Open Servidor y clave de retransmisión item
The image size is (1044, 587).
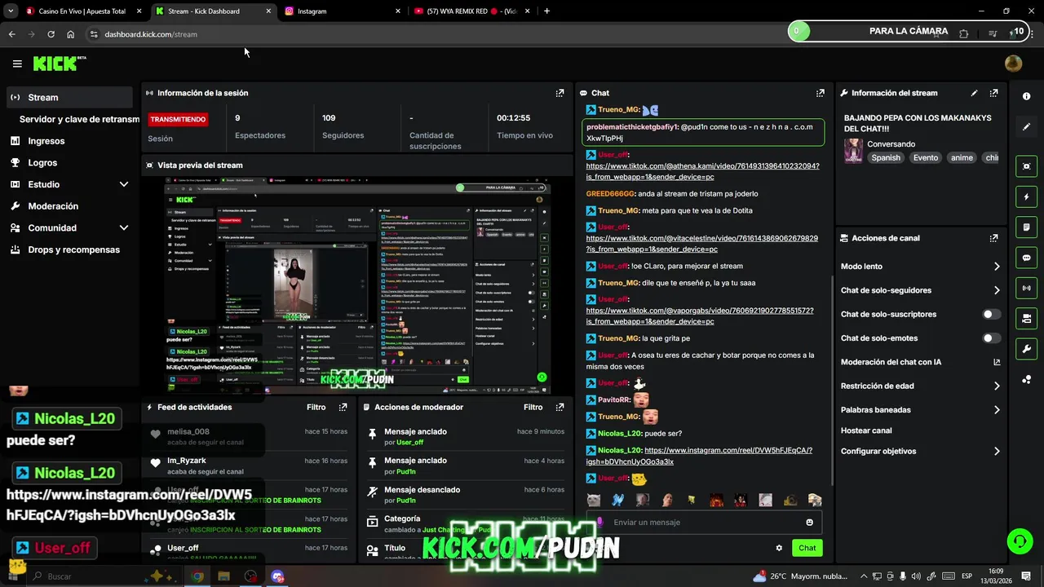click(x=79, y=119)
